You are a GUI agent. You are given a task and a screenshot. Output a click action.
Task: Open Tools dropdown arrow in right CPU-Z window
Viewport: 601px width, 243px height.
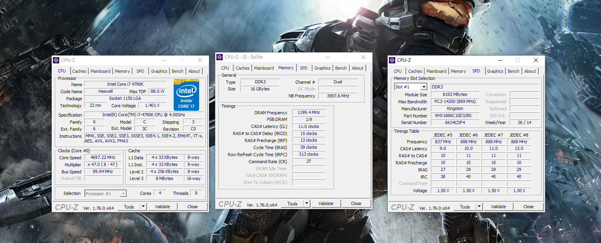479,207
